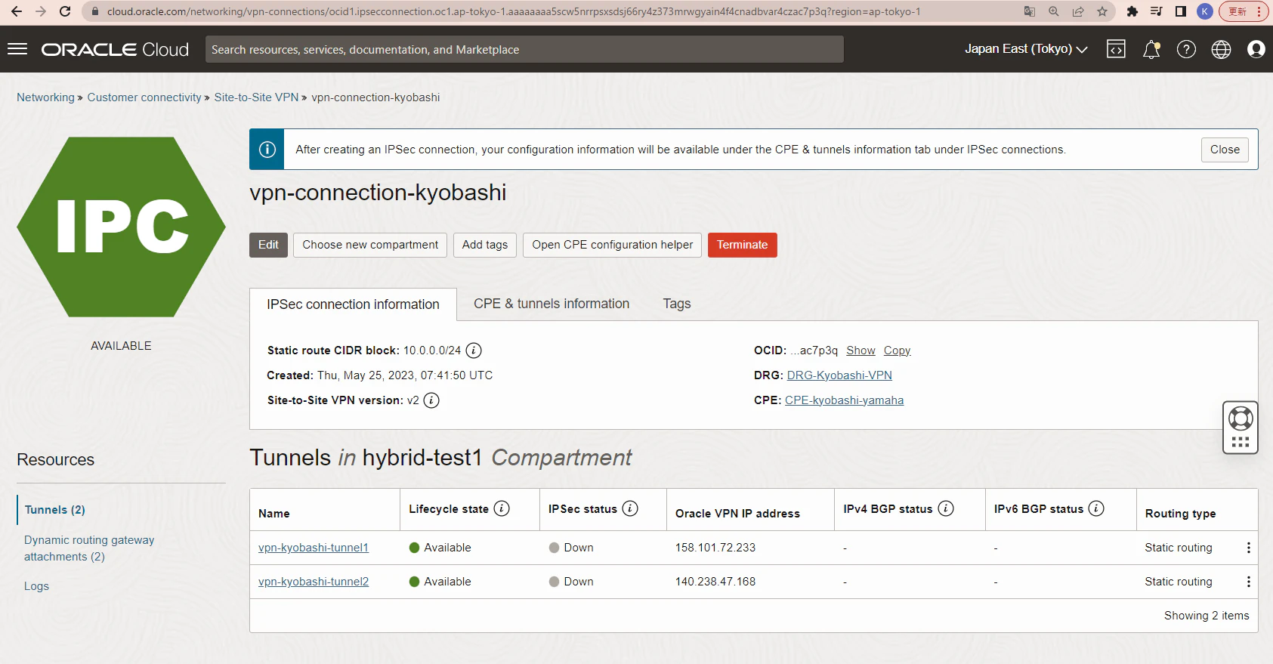This screenshot has width=1273, height=664.
Task: Open browser extensions puzzle icon
Action: [1132, 11]
